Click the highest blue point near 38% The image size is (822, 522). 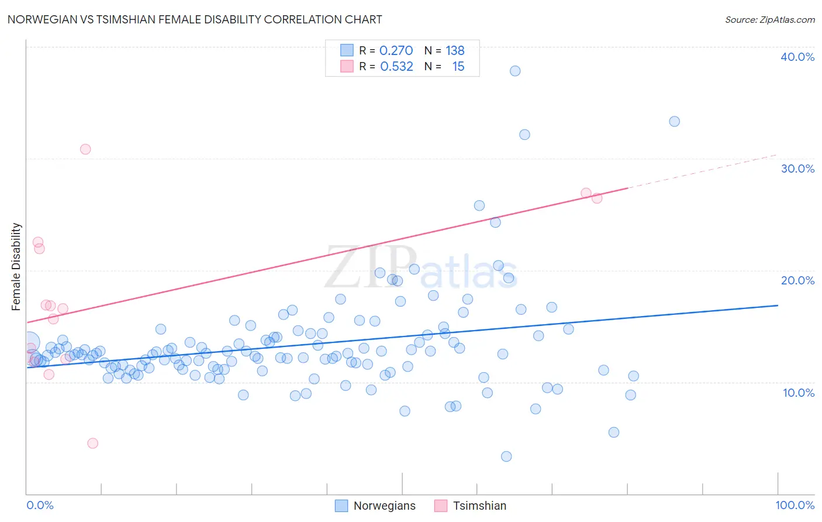pos(515,71)
